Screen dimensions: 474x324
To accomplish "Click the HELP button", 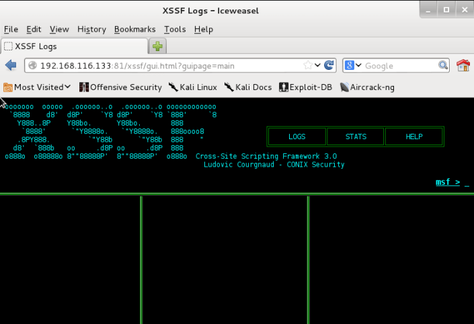I will click(x=414, y=136).
